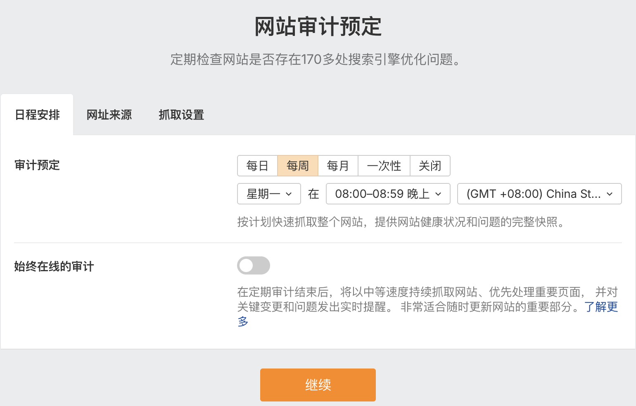Choose the 一次性 schedule option
The height and width of the screenshot is (406, 636).
pos(384,166)
